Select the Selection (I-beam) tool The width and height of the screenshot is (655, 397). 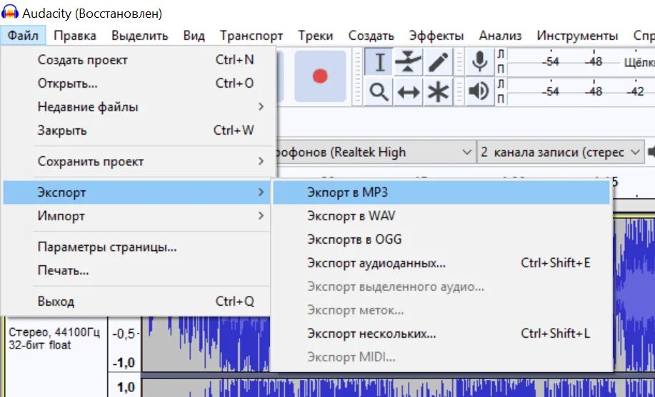point(379,63)
